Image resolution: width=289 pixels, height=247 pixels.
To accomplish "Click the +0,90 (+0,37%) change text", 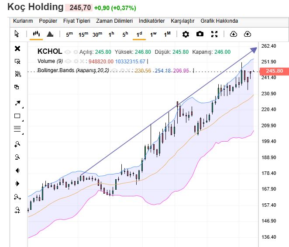I will click(115, 8).
